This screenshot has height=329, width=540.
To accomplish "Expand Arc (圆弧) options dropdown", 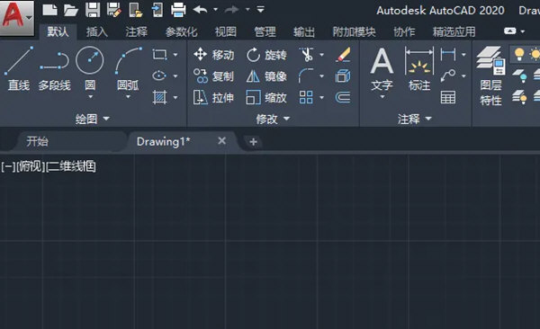I will point(128,97).
